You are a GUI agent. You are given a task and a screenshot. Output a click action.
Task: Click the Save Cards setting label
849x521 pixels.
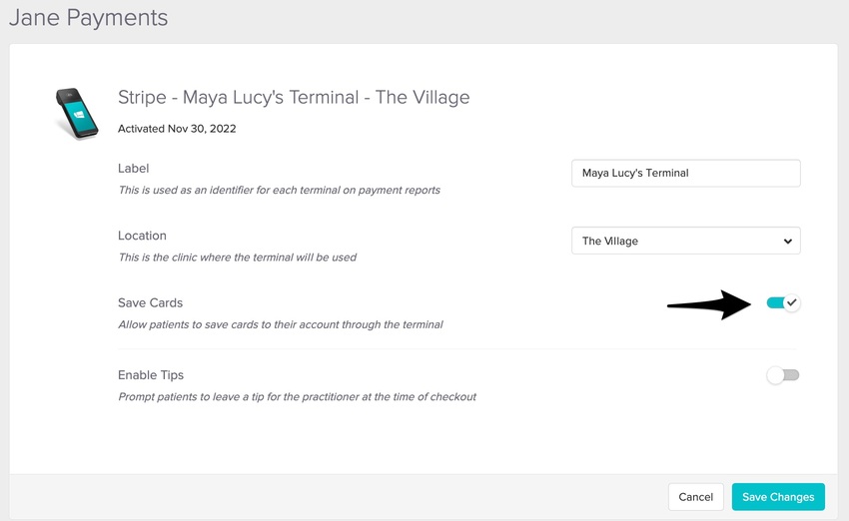pos(150,302)
